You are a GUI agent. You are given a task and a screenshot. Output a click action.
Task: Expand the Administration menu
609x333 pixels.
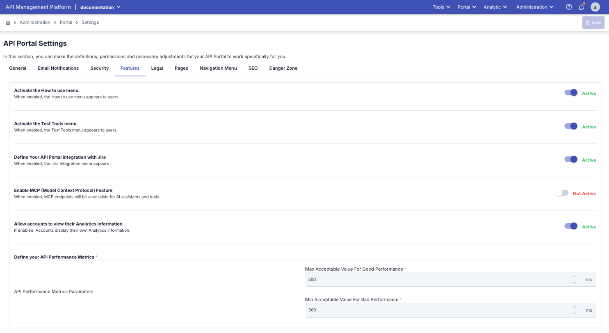(535, 7)
